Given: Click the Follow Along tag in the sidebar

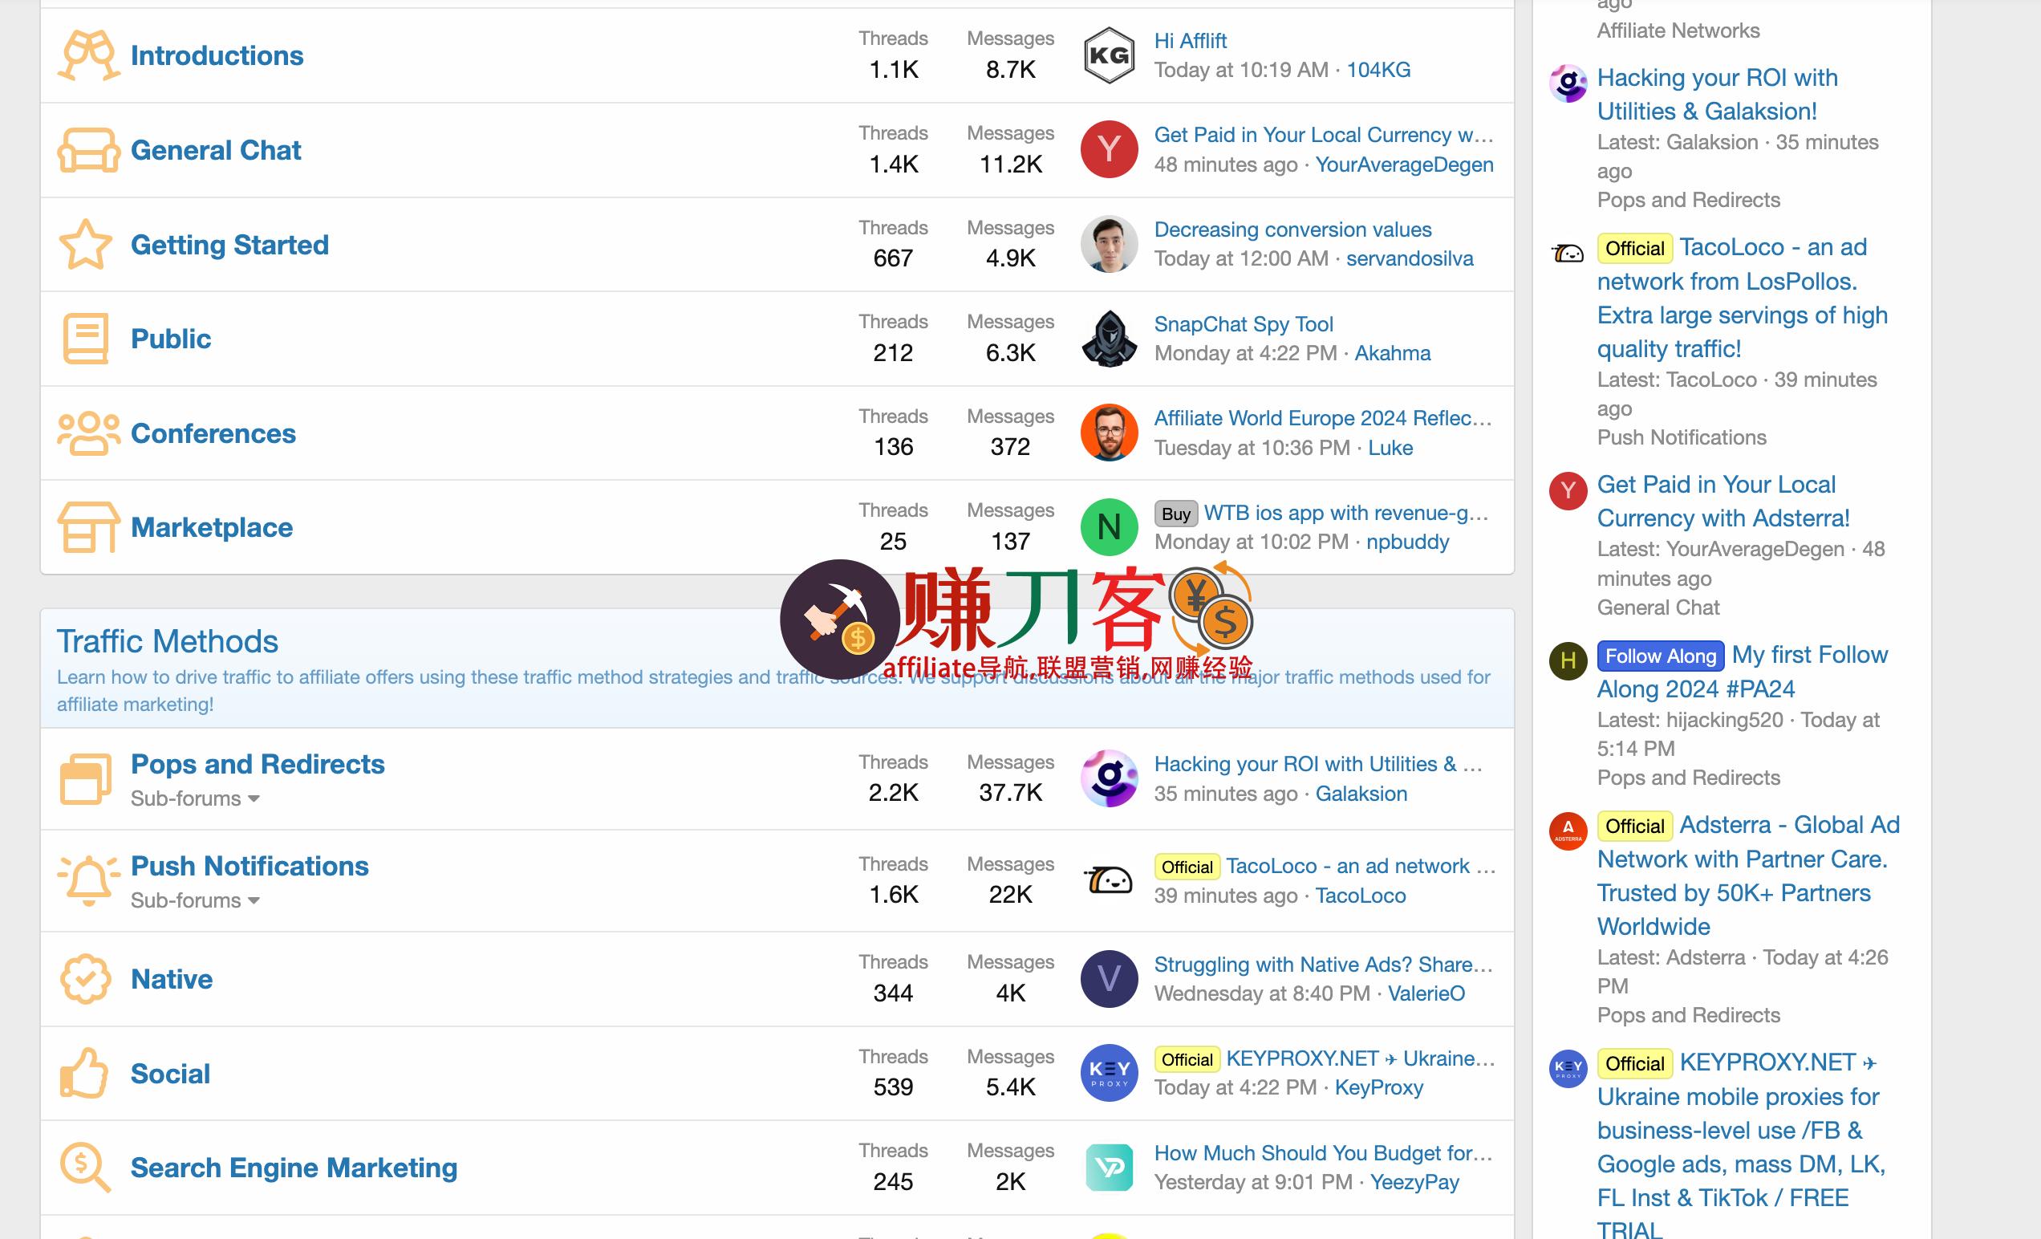Looking at the screenshot, I should [1660, 656].
